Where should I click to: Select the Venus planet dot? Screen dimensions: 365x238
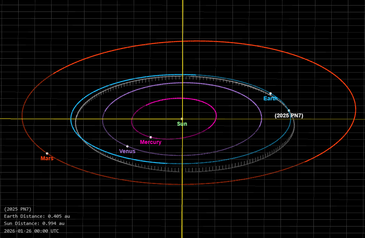(x=127, y=146)
